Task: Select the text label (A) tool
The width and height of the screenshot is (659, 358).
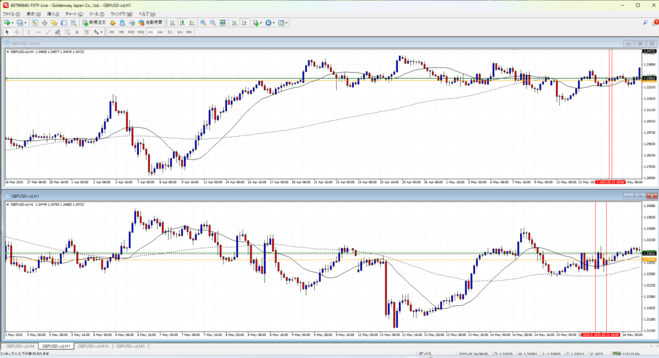Action: tap(77, 31)
